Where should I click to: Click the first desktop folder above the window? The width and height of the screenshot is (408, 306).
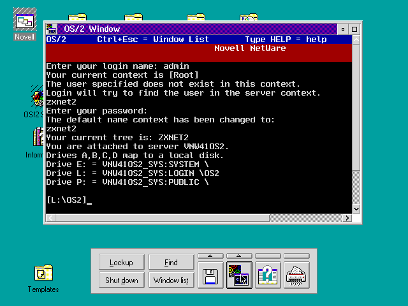(77, 17)
